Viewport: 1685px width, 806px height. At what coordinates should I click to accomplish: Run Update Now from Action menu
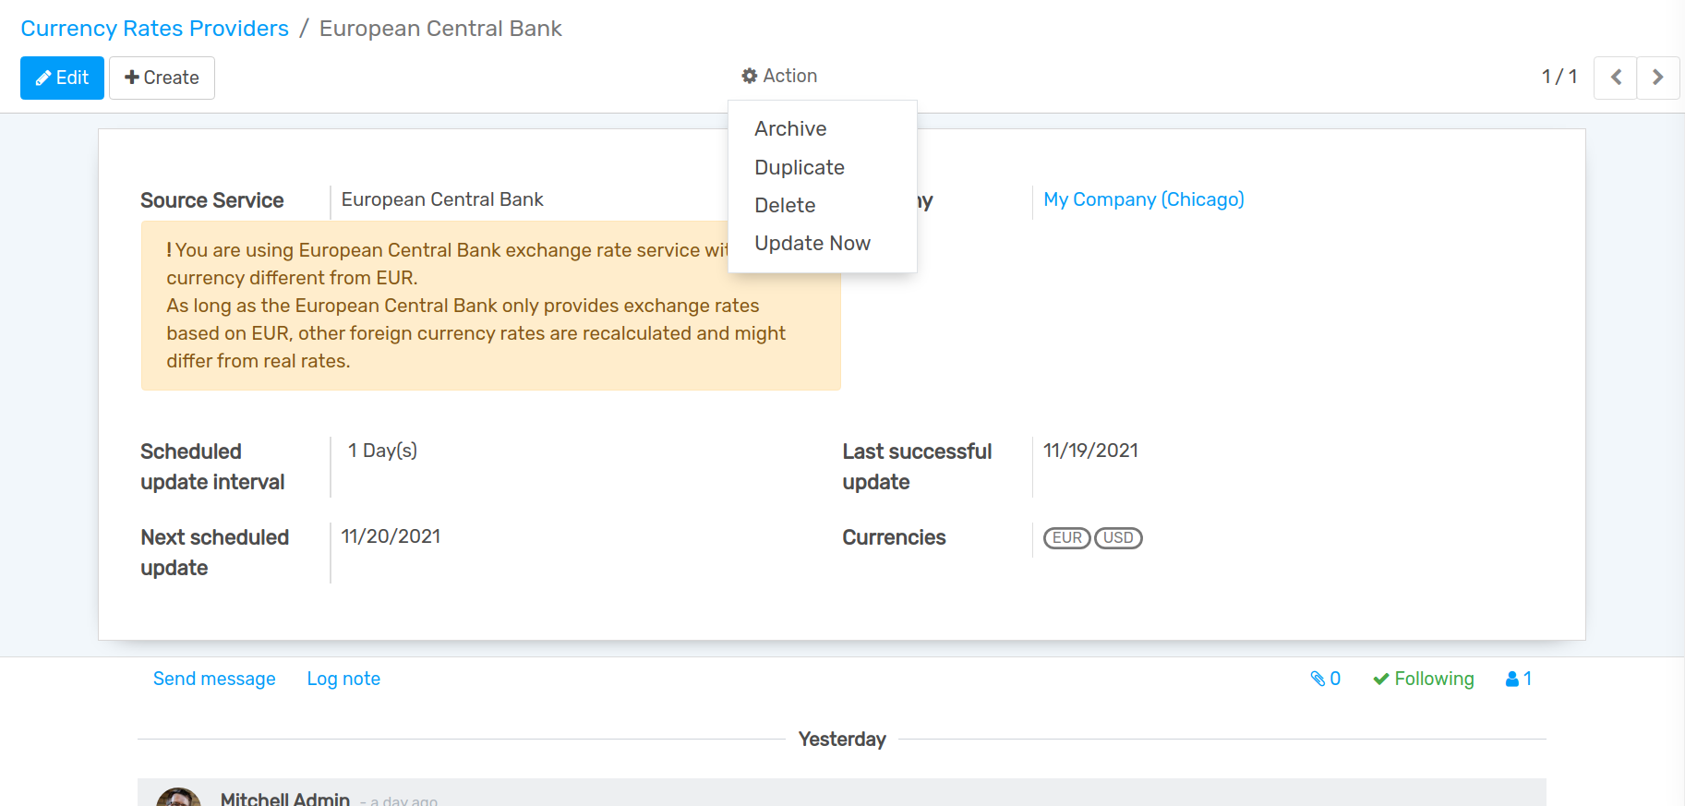[x=812, y=243]
